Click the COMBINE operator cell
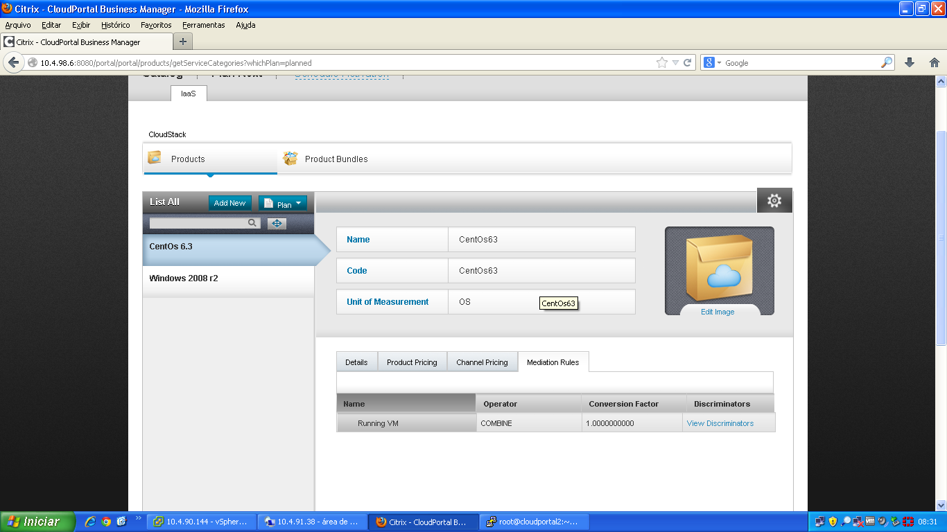The image size is (947, 532). tap(529, 423)
